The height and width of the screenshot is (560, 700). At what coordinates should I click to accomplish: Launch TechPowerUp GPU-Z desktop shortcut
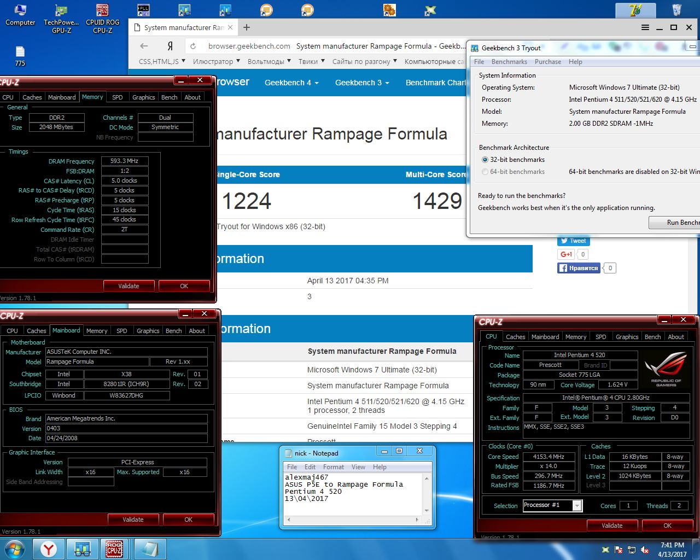tap(61, 18)
